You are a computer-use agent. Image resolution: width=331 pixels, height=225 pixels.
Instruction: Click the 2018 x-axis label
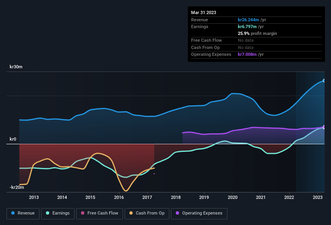(176, 197)
